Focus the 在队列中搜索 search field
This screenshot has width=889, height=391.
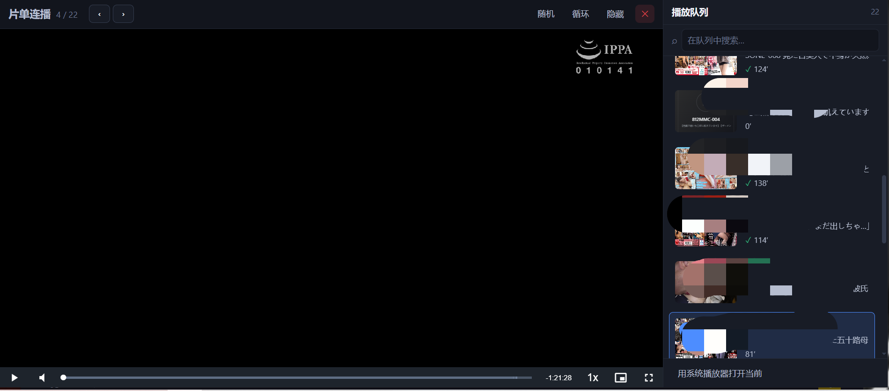click(780, 41)
